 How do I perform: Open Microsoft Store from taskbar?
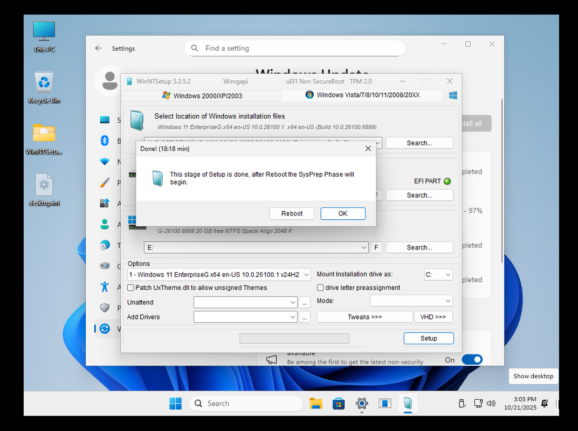pos(339,404)
